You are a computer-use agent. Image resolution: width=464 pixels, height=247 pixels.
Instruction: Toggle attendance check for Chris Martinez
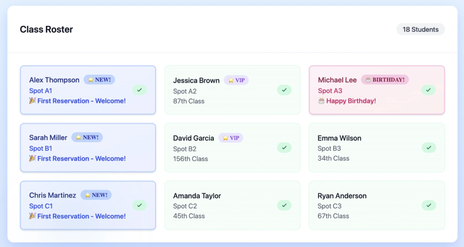pyautogui.click(x=139, y=205)
